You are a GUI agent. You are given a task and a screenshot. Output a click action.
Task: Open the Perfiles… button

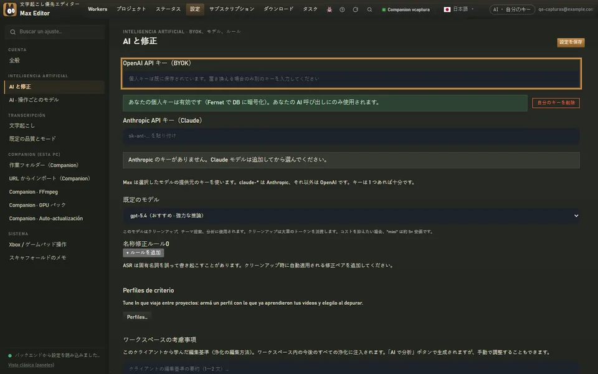[x=137, y=317]
